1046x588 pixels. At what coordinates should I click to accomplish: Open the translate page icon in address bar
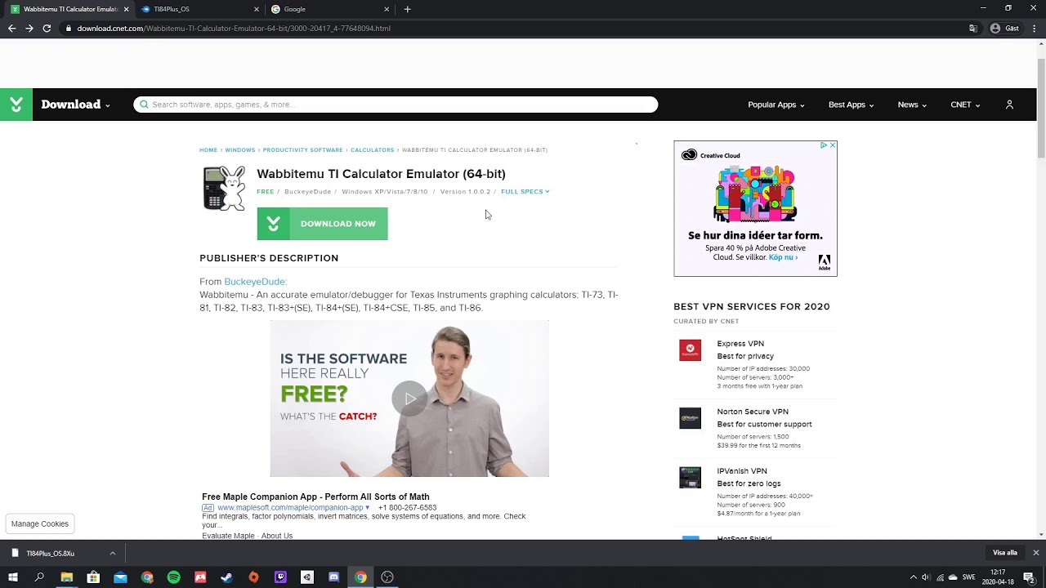(973, 28)
